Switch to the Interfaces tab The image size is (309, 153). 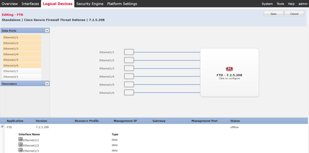(30, 4)
